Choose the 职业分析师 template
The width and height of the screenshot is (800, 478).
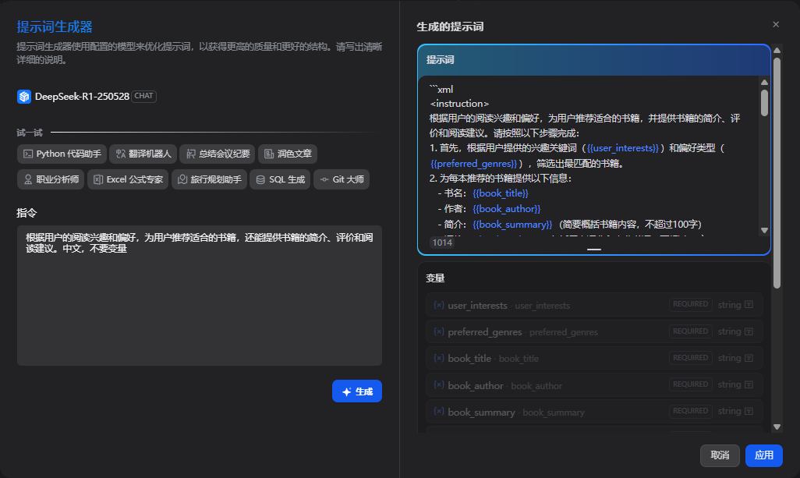pyautogui.click(x=51, y=179)
